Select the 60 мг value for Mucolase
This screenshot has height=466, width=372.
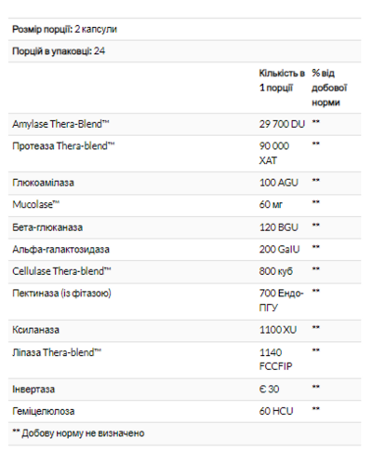tap(271, 205)
